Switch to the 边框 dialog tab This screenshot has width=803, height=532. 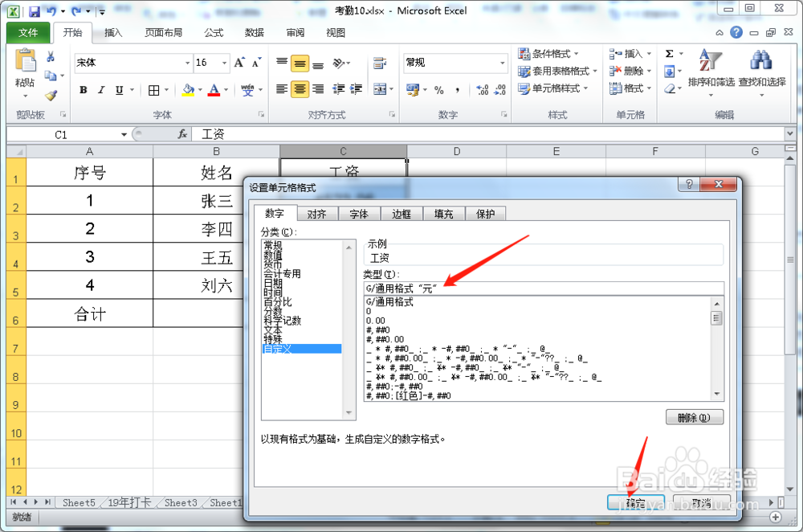(401, 214)
